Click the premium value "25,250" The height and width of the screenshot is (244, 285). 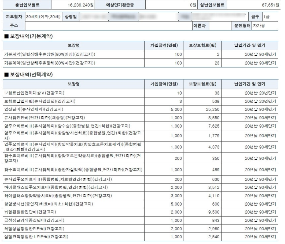point(213,110)
